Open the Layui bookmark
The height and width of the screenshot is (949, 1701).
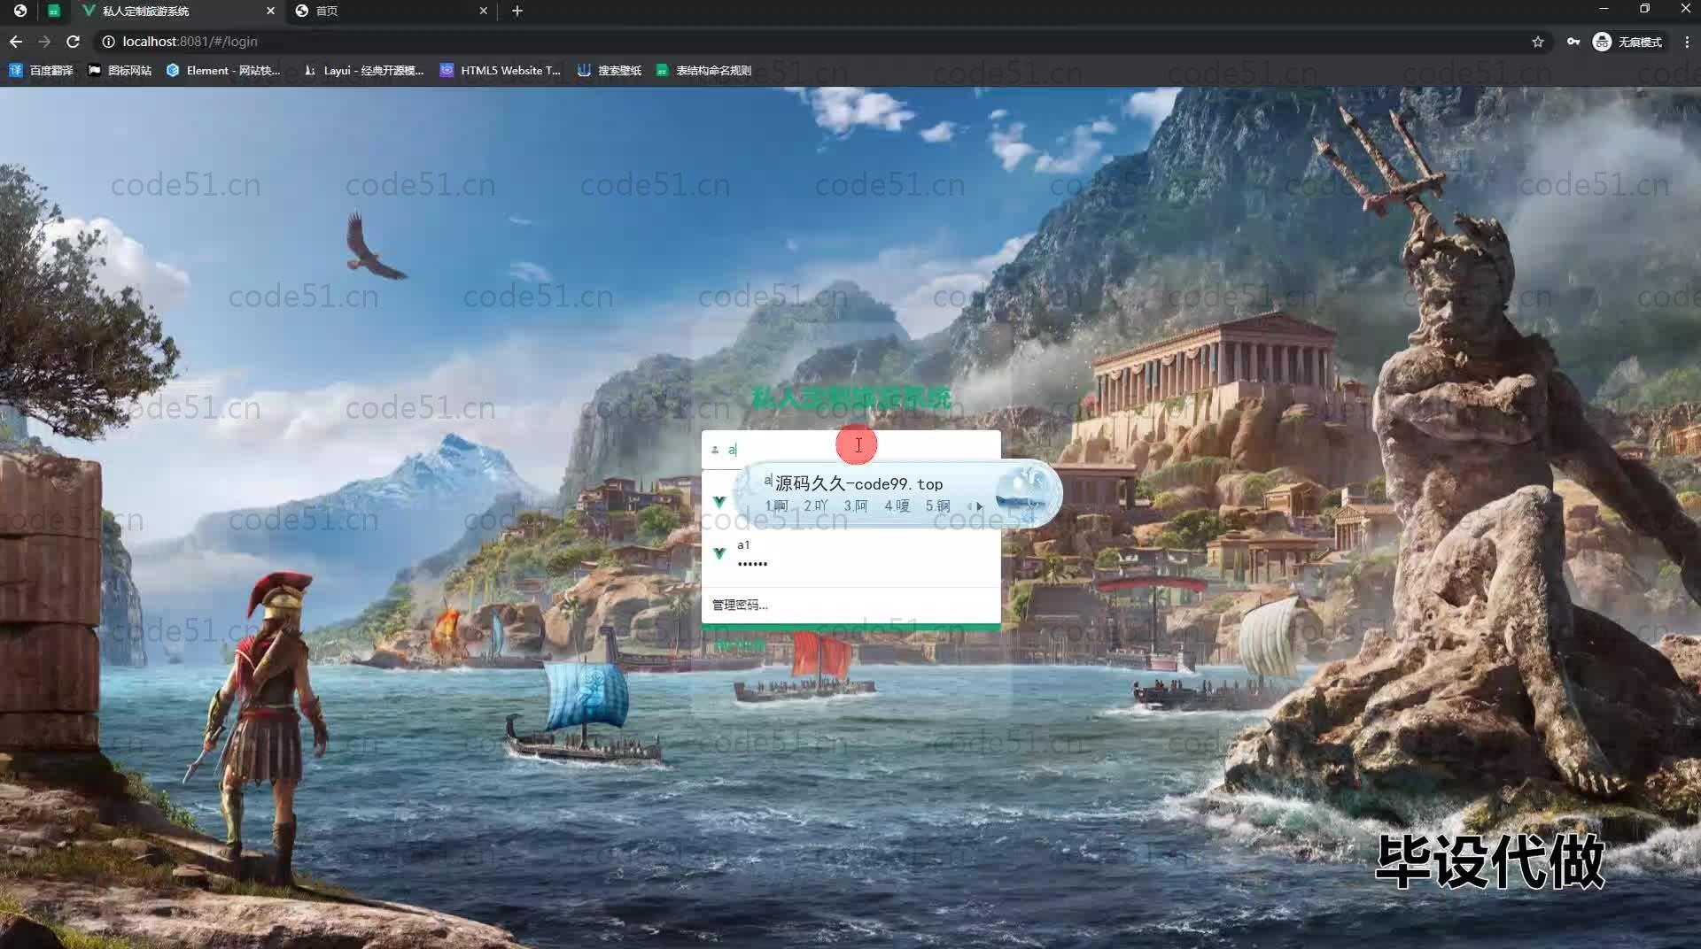[x=363, y=70]
